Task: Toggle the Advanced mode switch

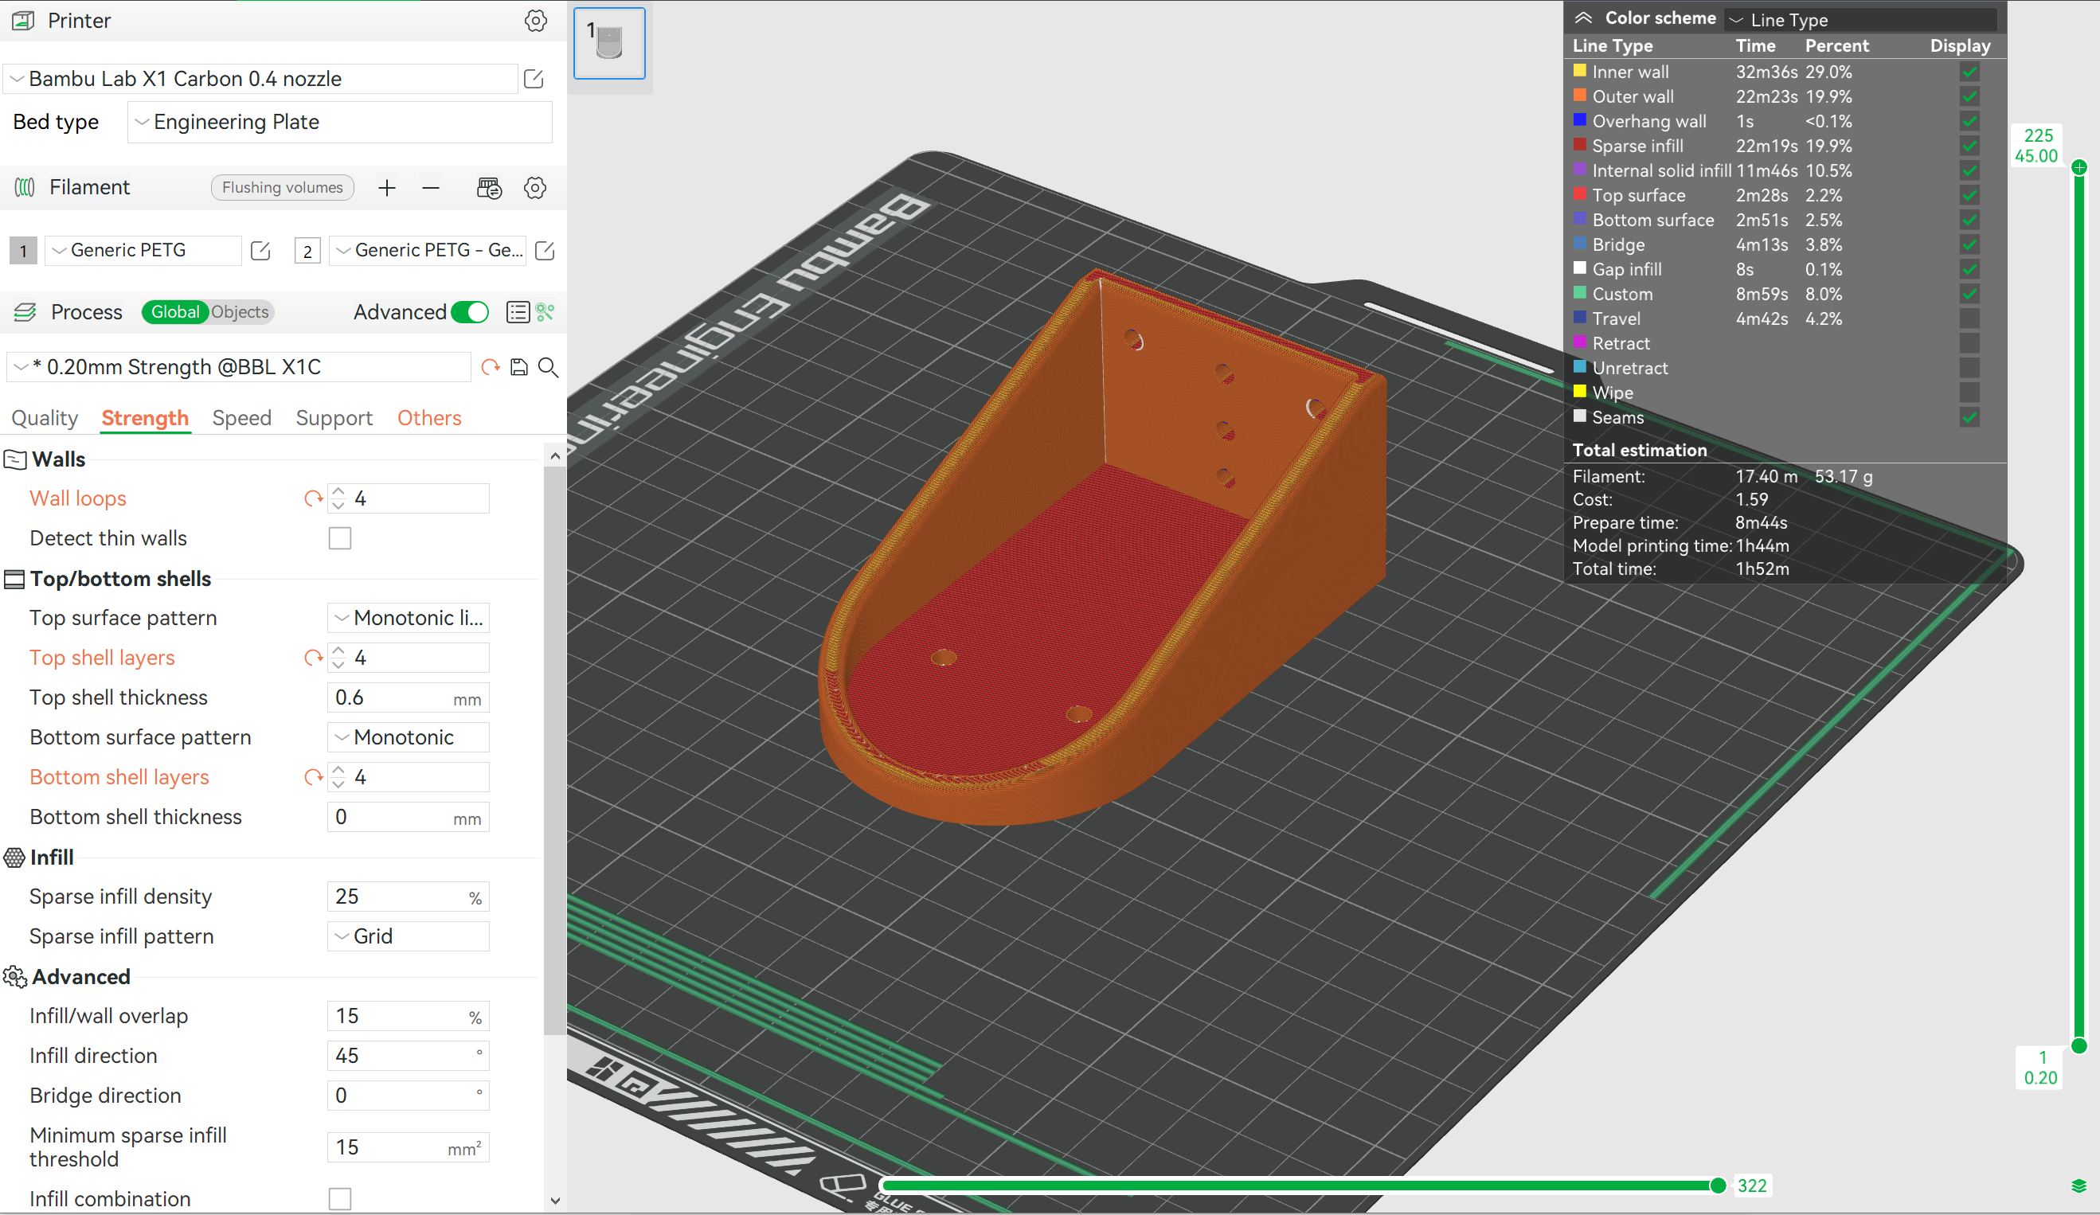Action: [470, 312]
